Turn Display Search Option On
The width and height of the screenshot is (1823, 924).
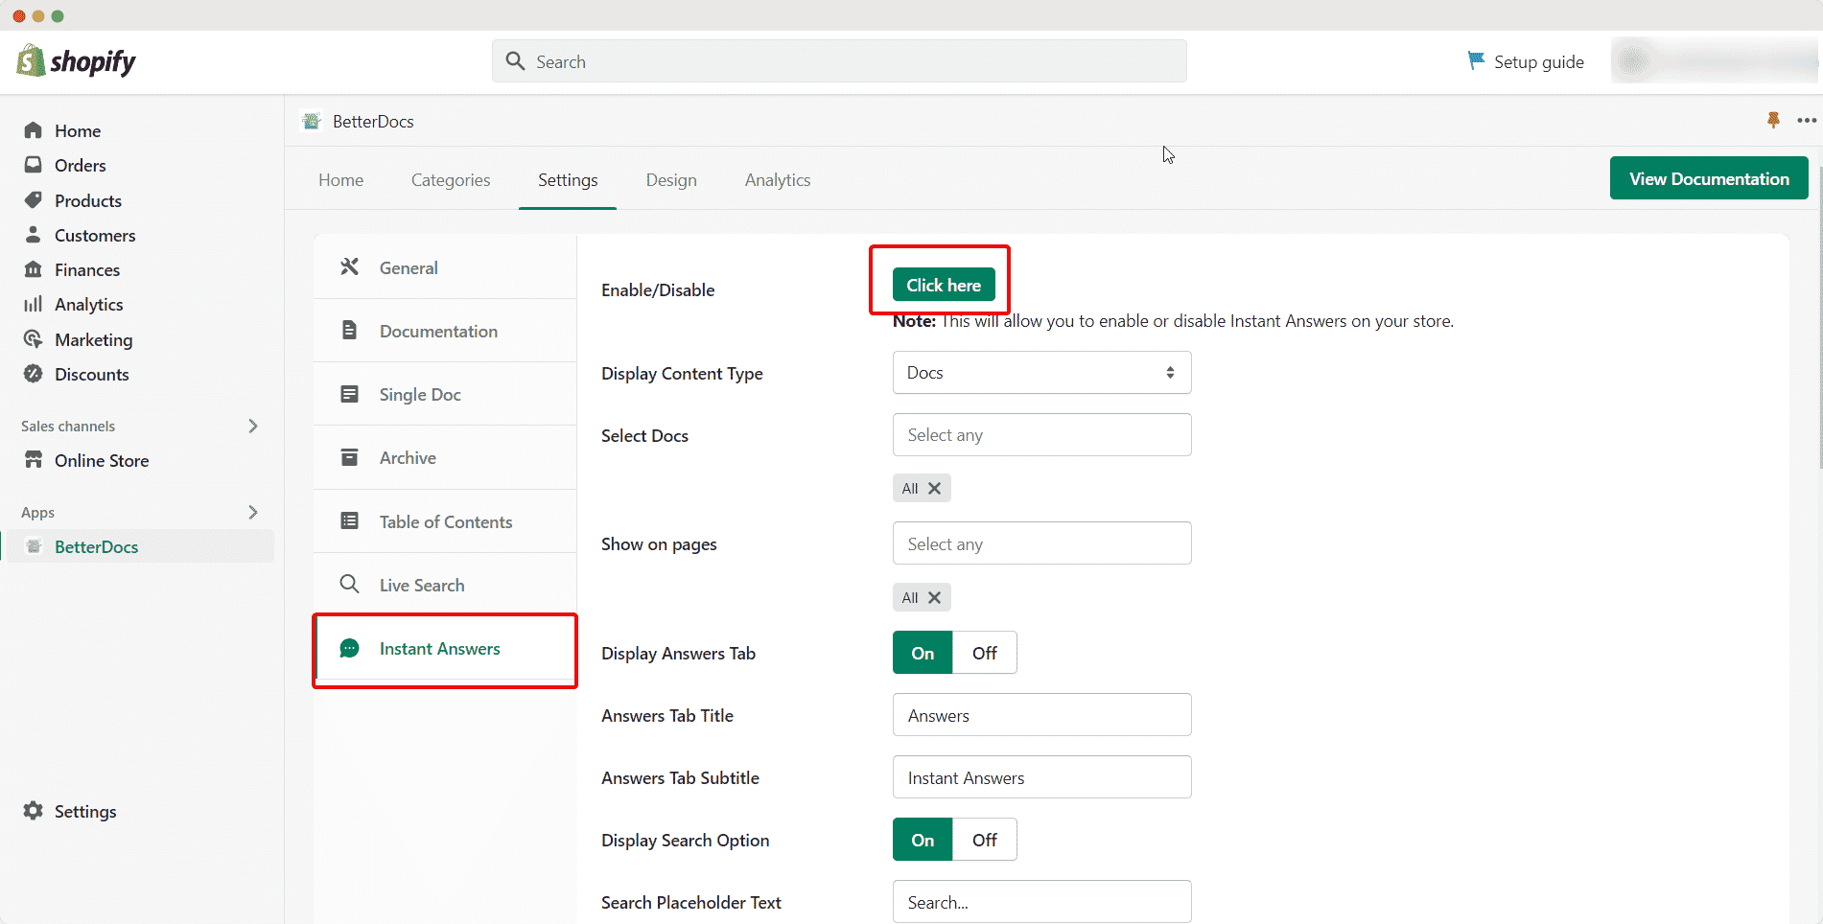coord(923,840)
